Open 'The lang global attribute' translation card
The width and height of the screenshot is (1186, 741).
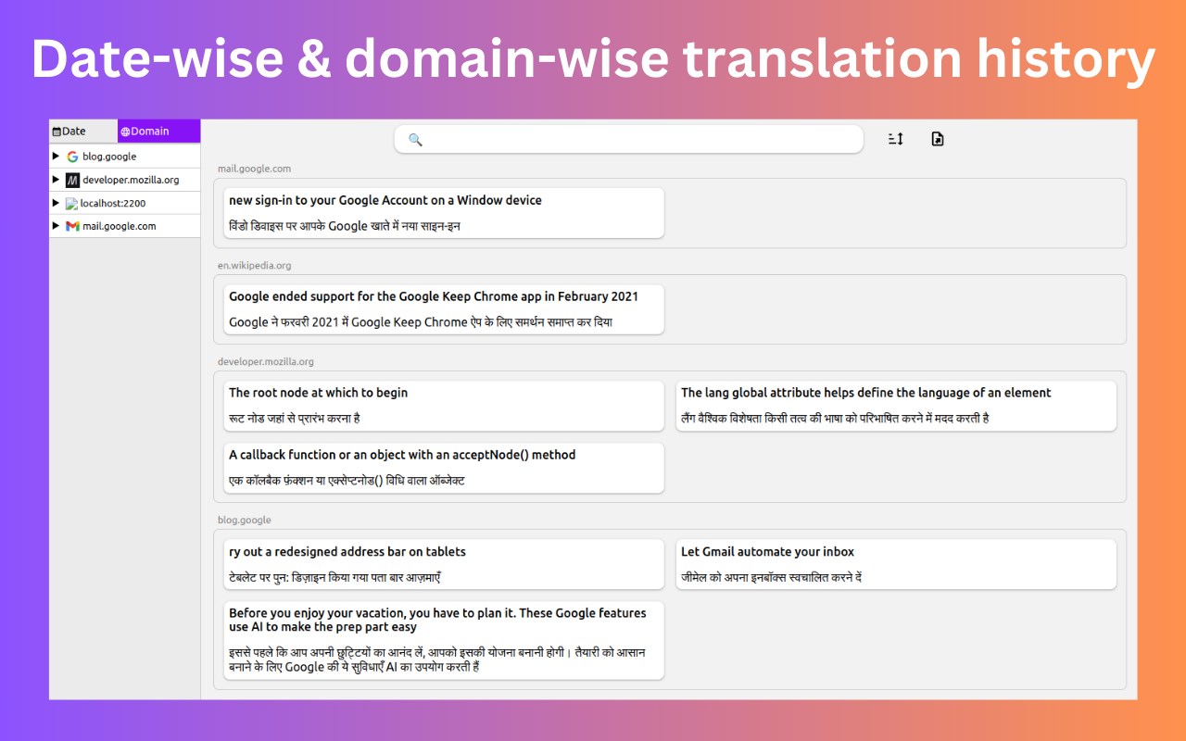click(x=896, y=406)
